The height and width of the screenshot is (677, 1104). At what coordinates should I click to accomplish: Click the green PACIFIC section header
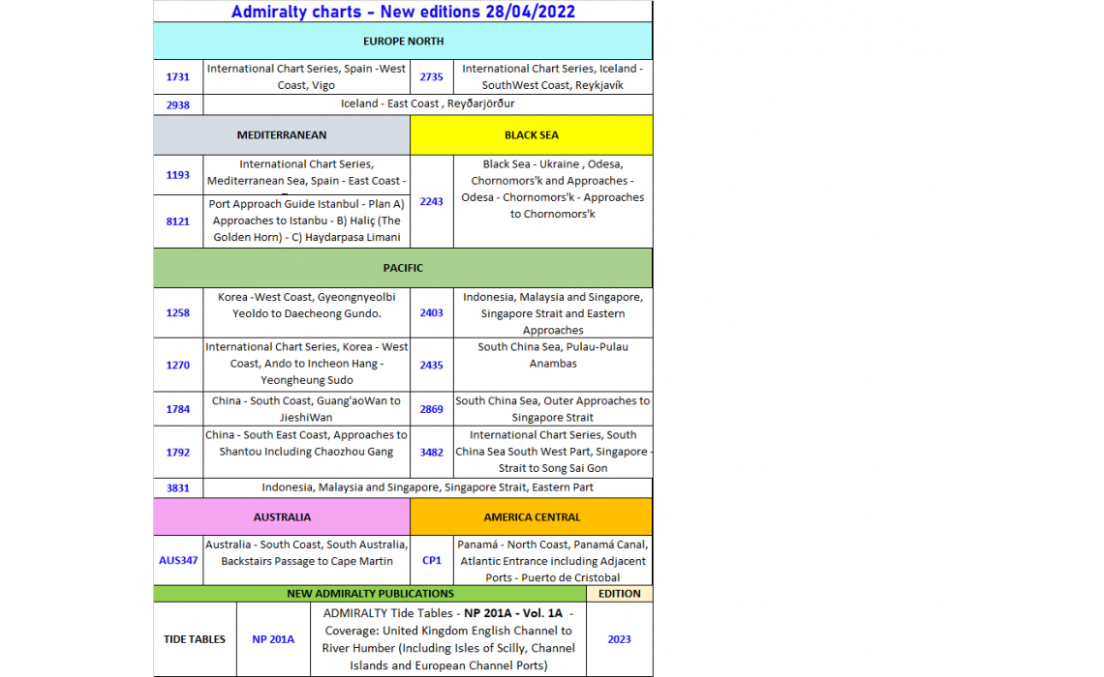point(403,268)
